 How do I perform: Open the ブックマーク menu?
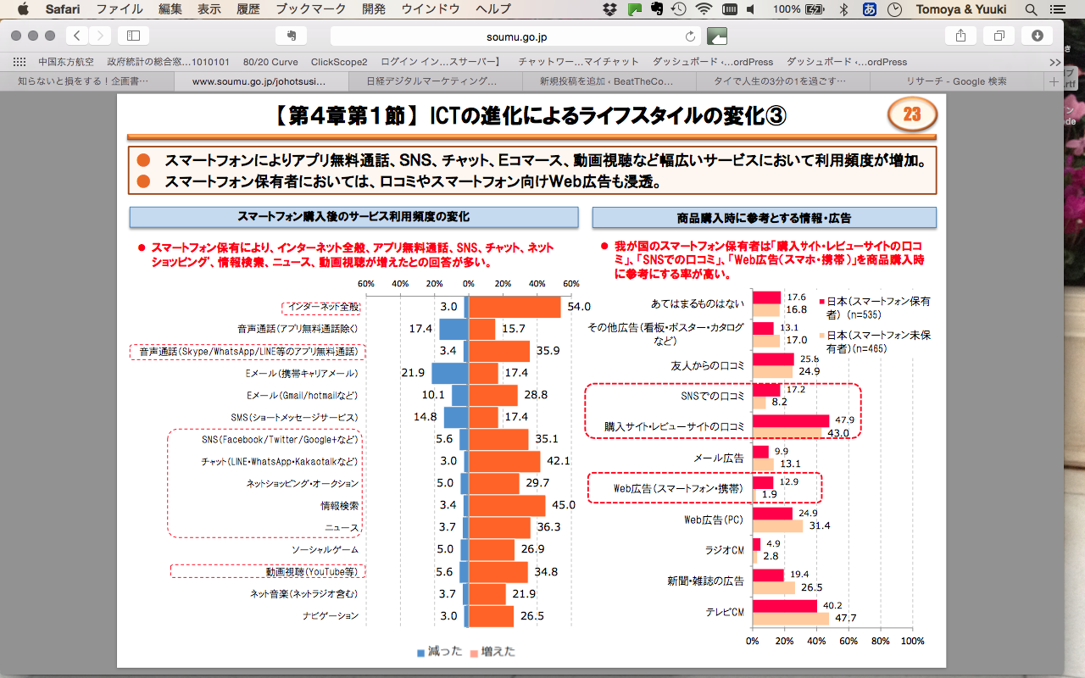pyautogui.click(x=311, y=9)
